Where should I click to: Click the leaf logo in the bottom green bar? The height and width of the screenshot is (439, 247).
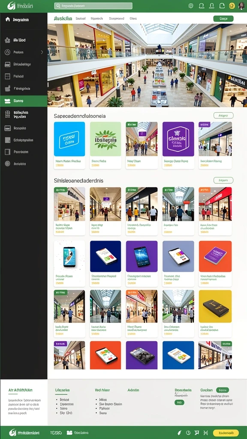click(12, 433)
